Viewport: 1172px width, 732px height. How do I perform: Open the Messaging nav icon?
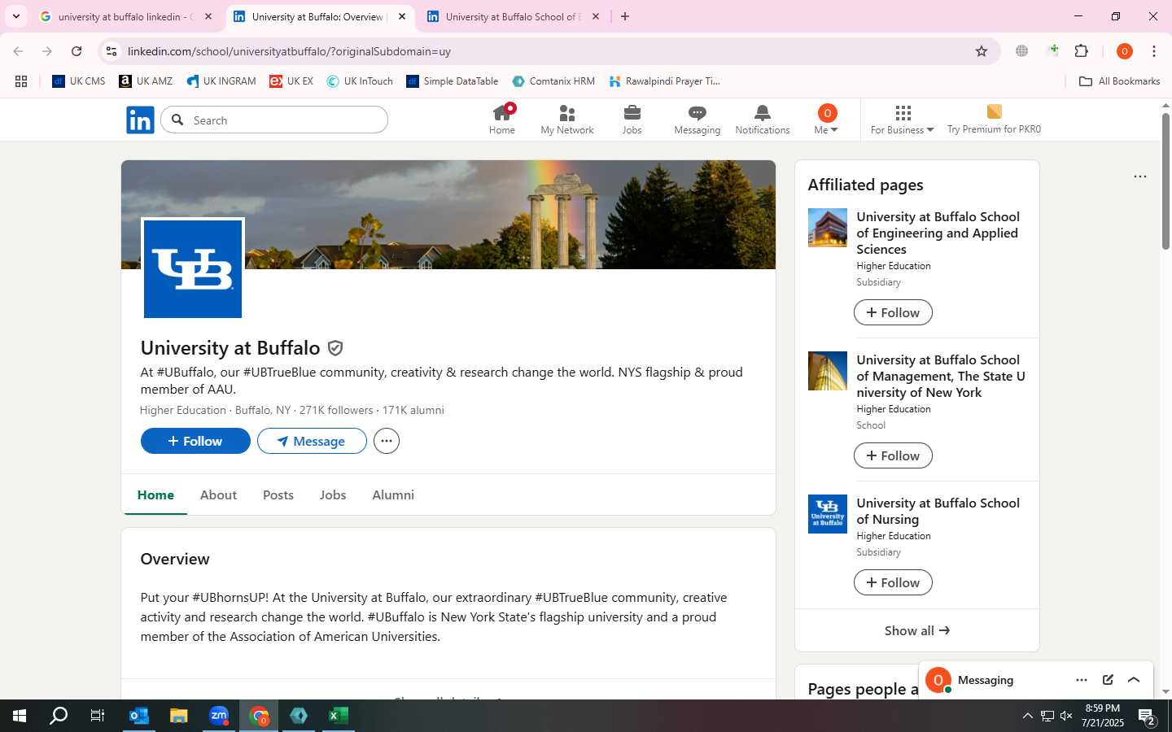point(698,120)
